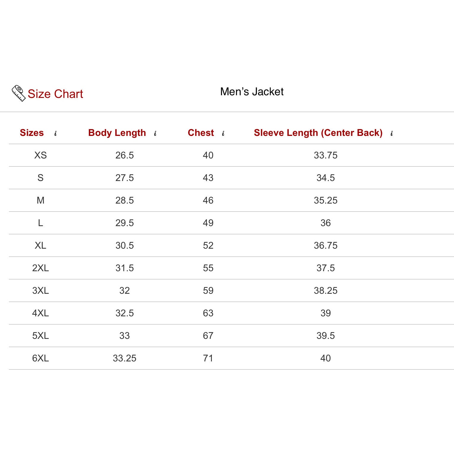Click the info icon beside Sizes
This screenshot has width=454, height=454.
(55, 134)
